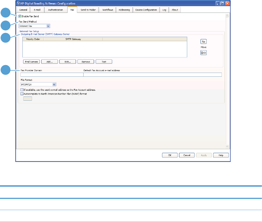Click the move down button below Move
The width and height of the screenshot is (262, 222).
[203, 53]
